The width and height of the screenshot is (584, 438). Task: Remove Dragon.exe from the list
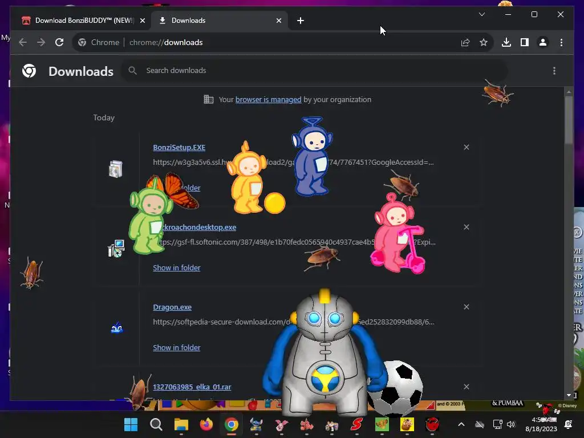click(x=467, y=307)
